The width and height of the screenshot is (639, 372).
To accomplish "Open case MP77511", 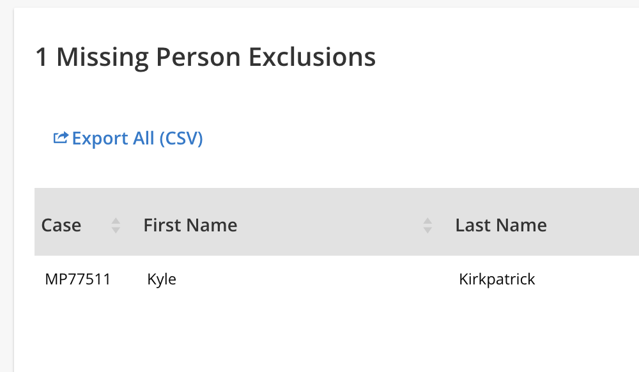I will tap(78, 279).
